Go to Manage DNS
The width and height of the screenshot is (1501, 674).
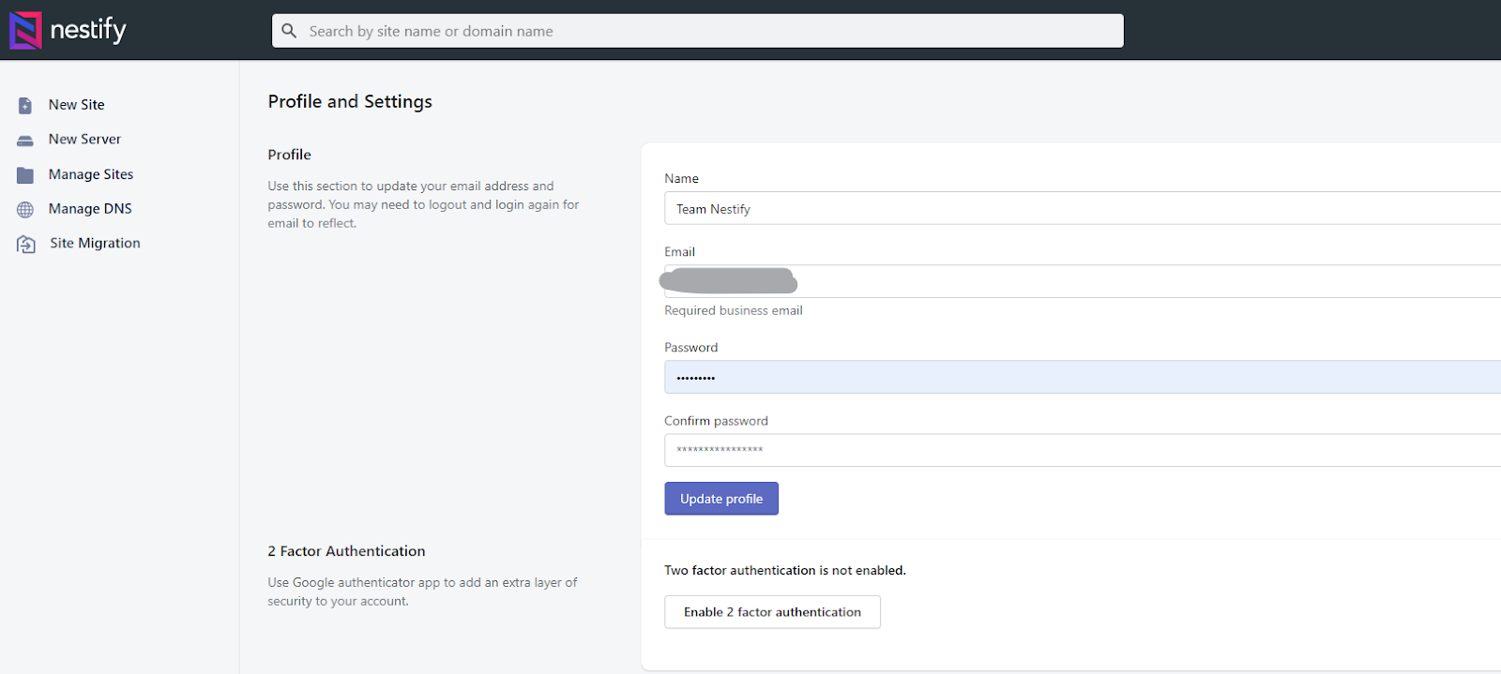click(90, 209)
